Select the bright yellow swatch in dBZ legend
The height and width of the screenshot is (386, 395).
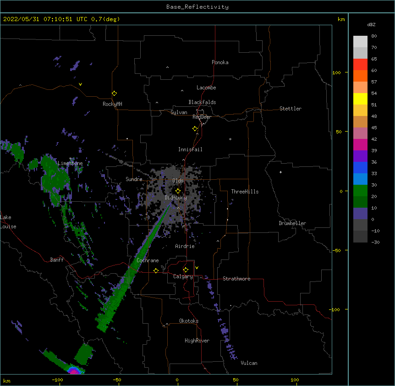point(360,99)
